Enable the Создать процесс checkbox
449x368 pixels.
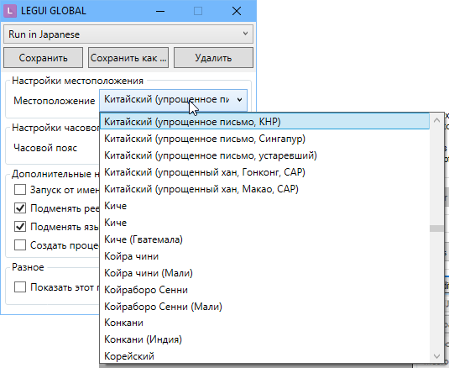pyautogui.click(x=20, y=245)
